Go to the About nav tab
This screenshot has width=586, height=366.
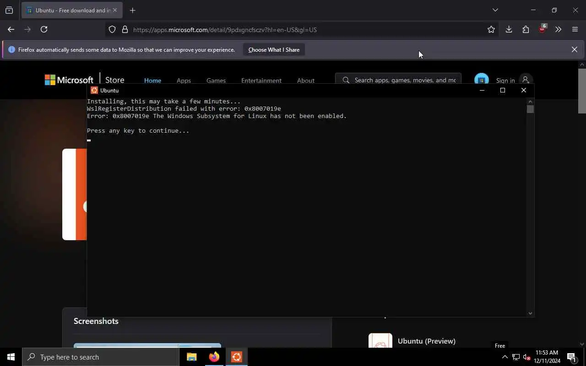coord(306,81)
